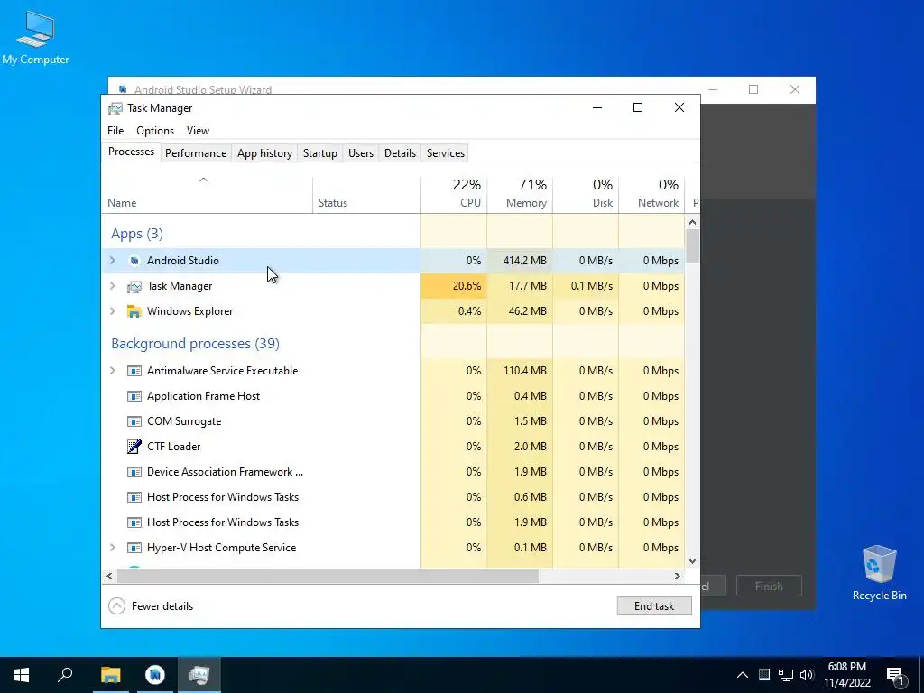The width and height of the screenshot is (924, 693).
Task: Click the End task button
Action: click(x=654, y=605)
